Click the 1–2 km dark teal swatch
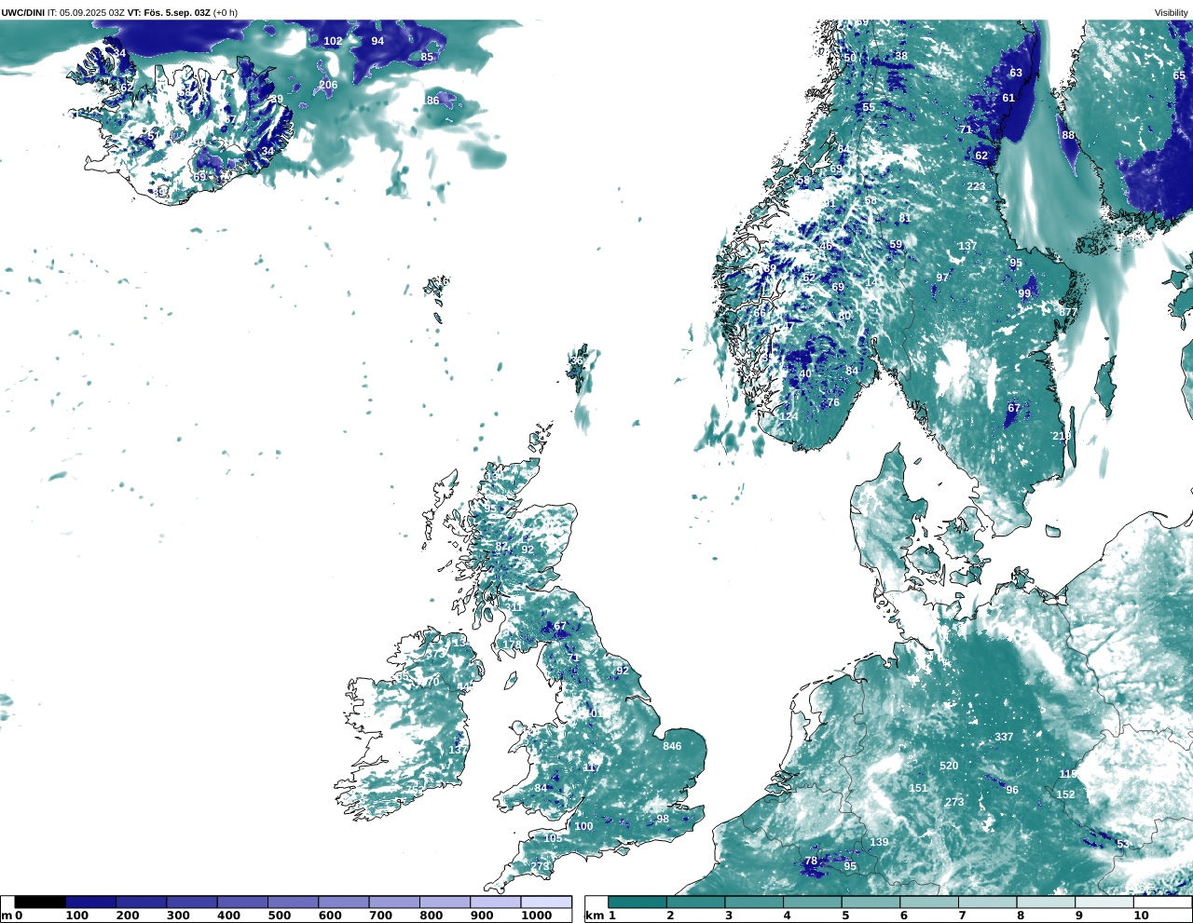The height and width of the screenshot is (923, 1193). pyautogui.click(x=638, y=902)
